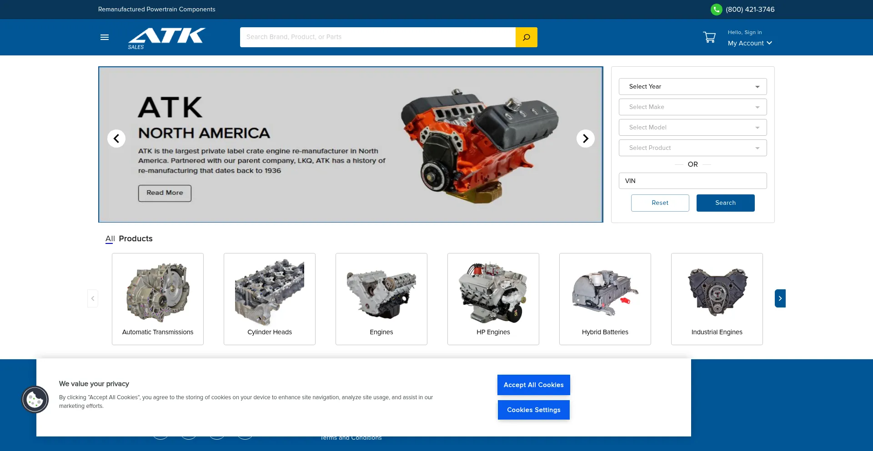Click Read More on the banner
Viewport: 873px width, 451px height.
click(x=165, y=193)
